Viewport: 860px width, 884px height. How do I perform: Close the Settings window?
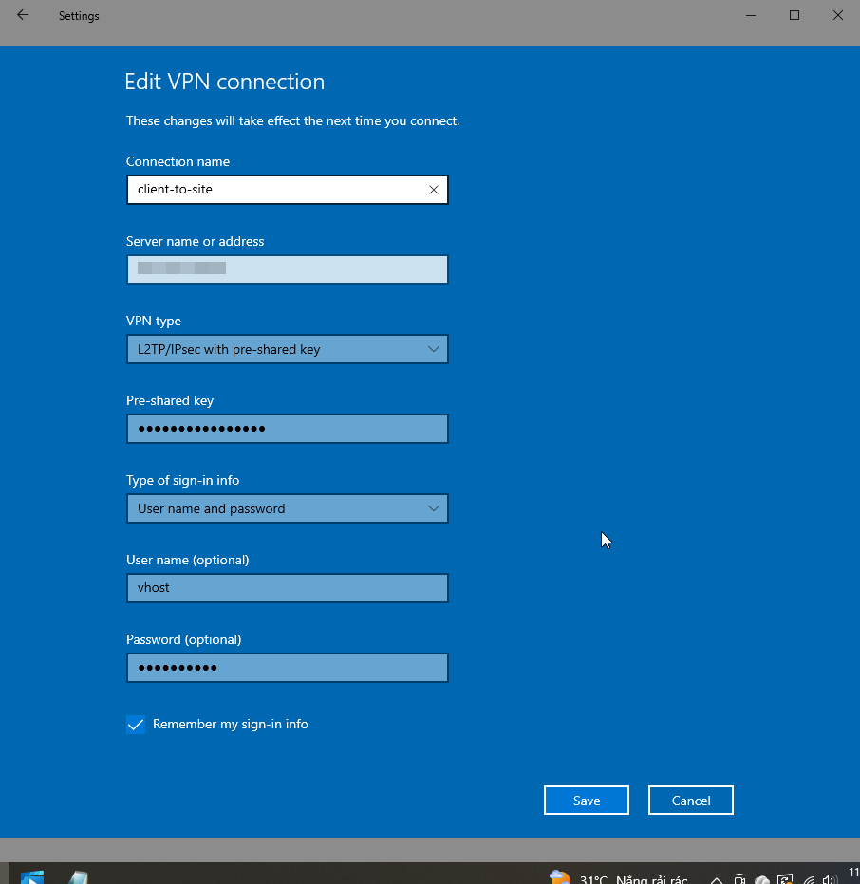click(837, 15)
